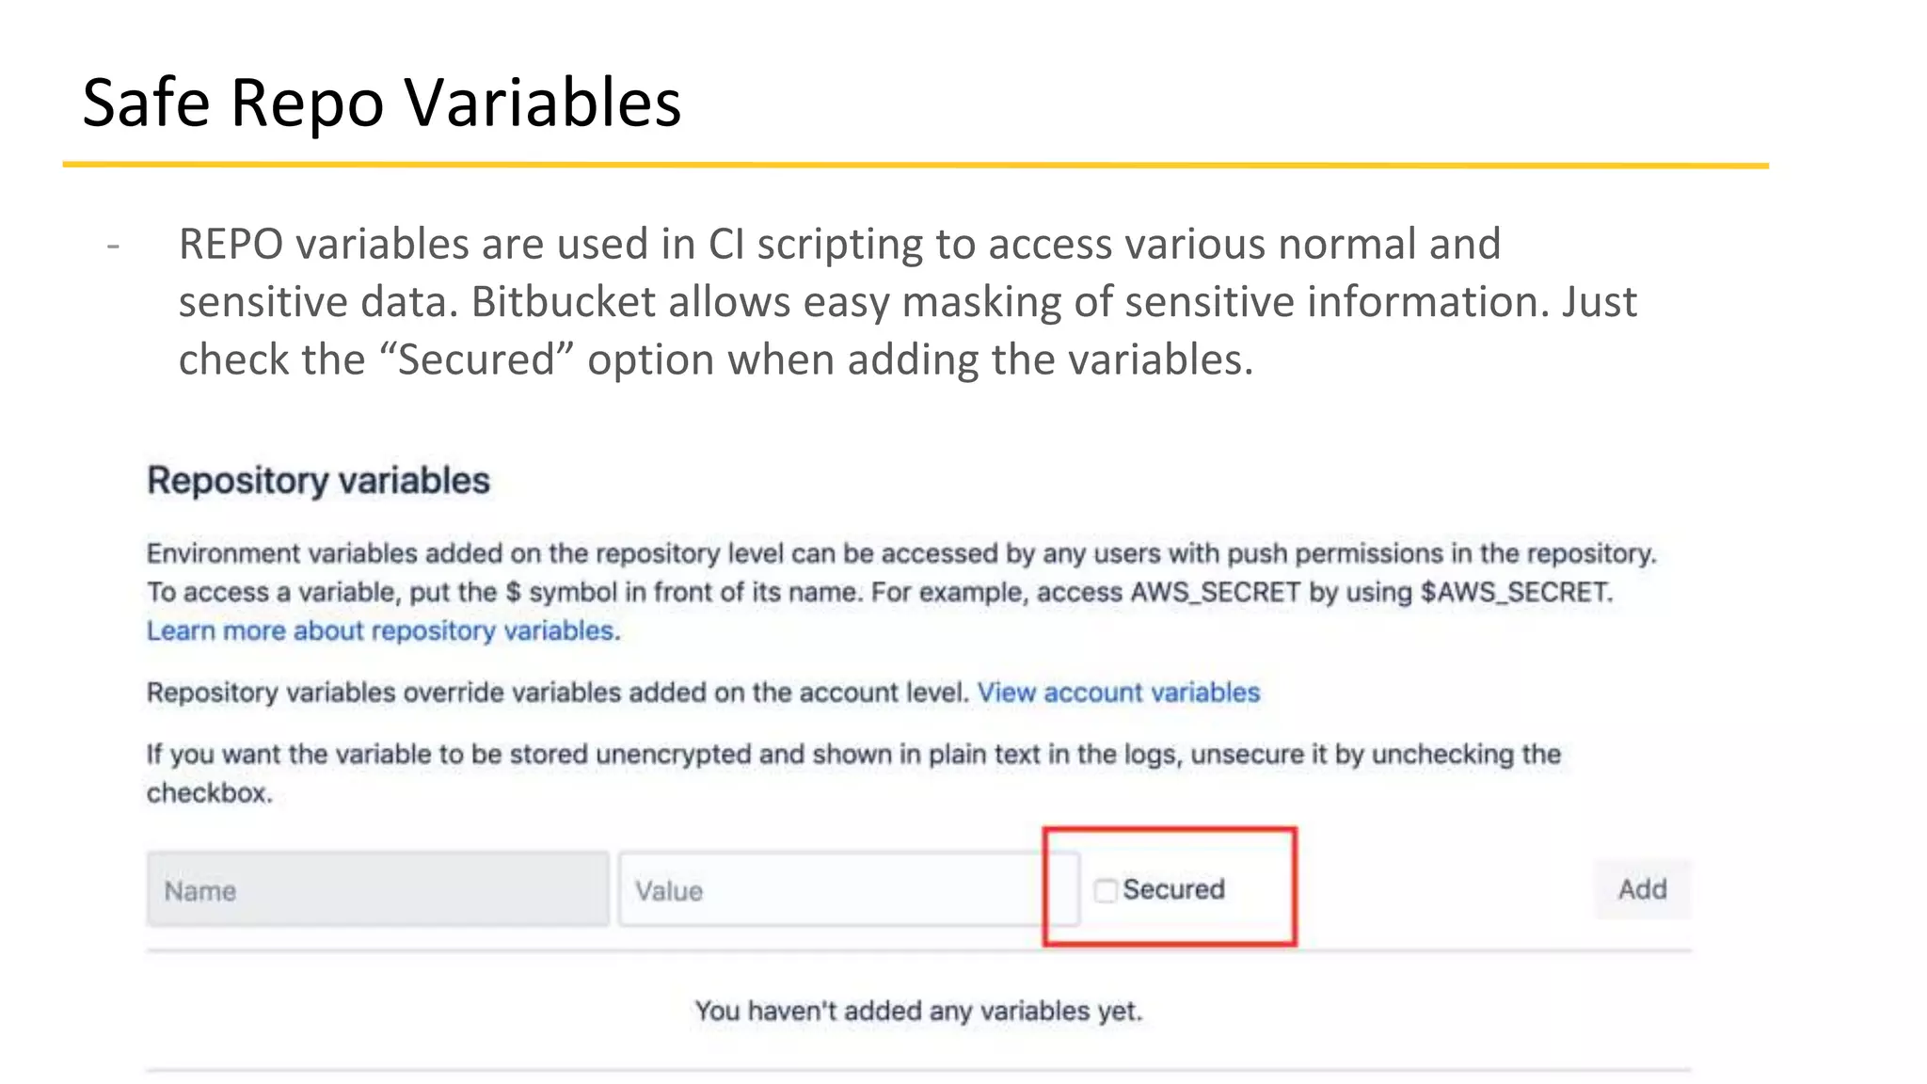Screen dimensions: 1927x1084
Task: Click the word 'checkbox.' in the note
Action: pyautogui.click(x=209, y=793)
